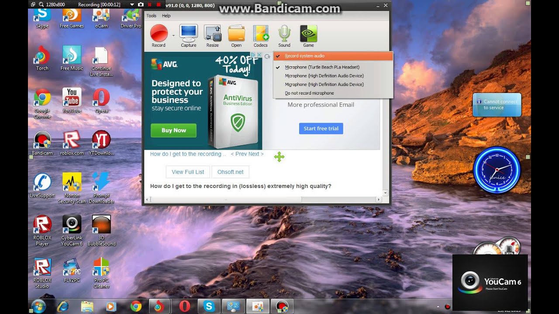This screenshot has height=314, width=559.
Task: Click Start free trial button
Action: (321, 128)
